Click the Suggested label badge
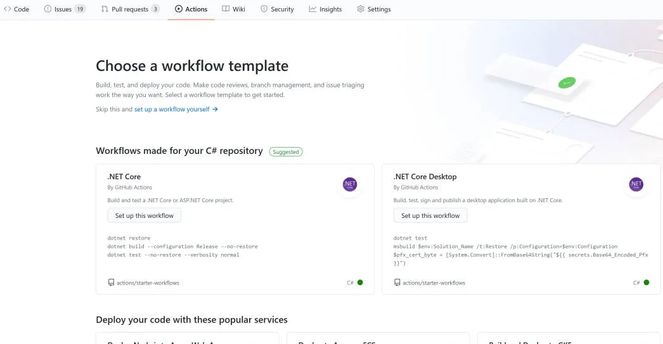This screenshot has width=663, height=344. click(x=286, y=151)
